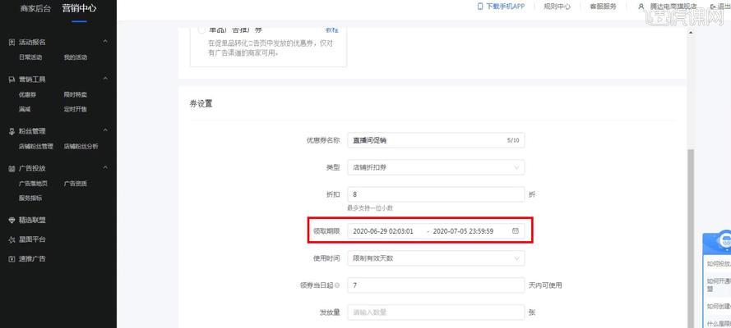The height and width of the screenshot is (328, 731).
Task: Click the 营销工具 sidebar icon
Action: pos(12,80)
